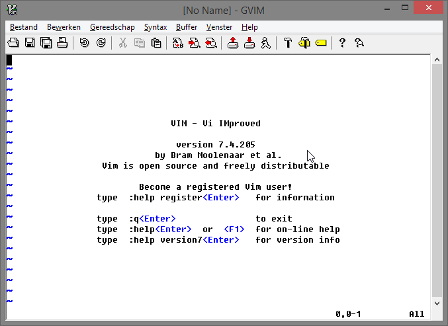Click the 'All' indicator in status line
This screenshot has width=448, height=326.
(x=417, y=314)
